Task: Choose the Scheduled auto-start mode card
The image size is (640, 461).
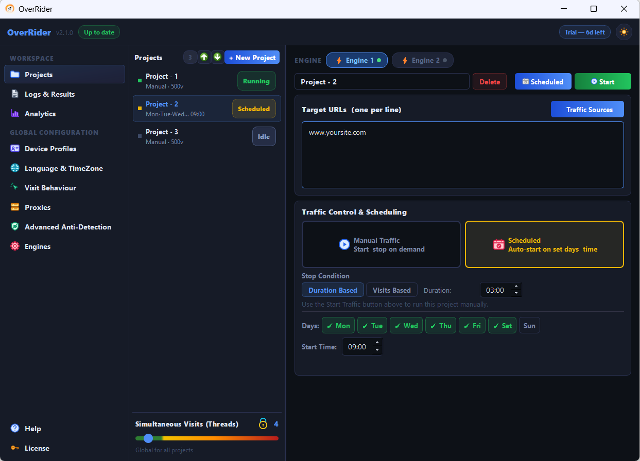Action: (544, 244)
